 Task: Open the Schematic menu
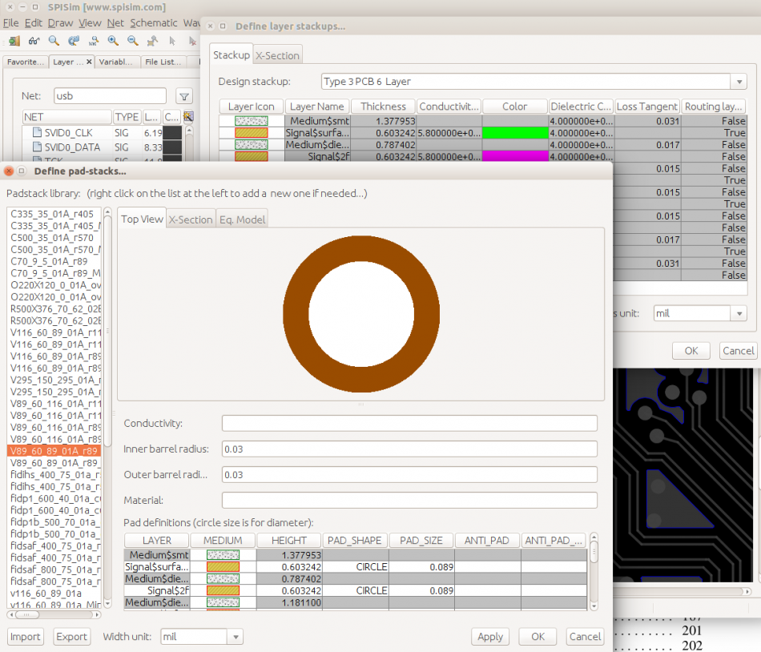(154, 23)
